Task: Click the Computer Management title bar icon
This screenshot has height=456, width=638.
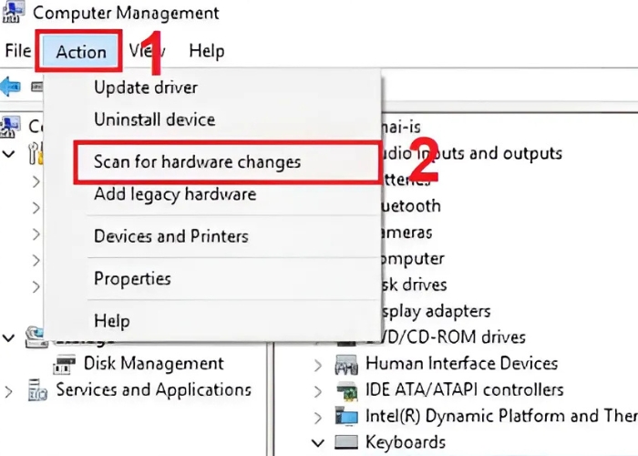Action: point(14,13)
